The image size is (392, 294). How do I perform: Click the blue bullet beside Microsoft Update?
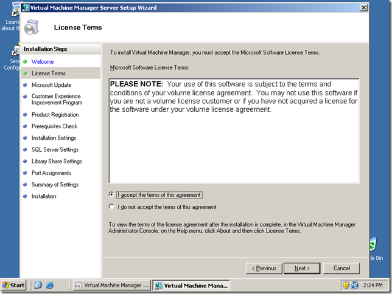pyautogui.click(x=25, y=85)
